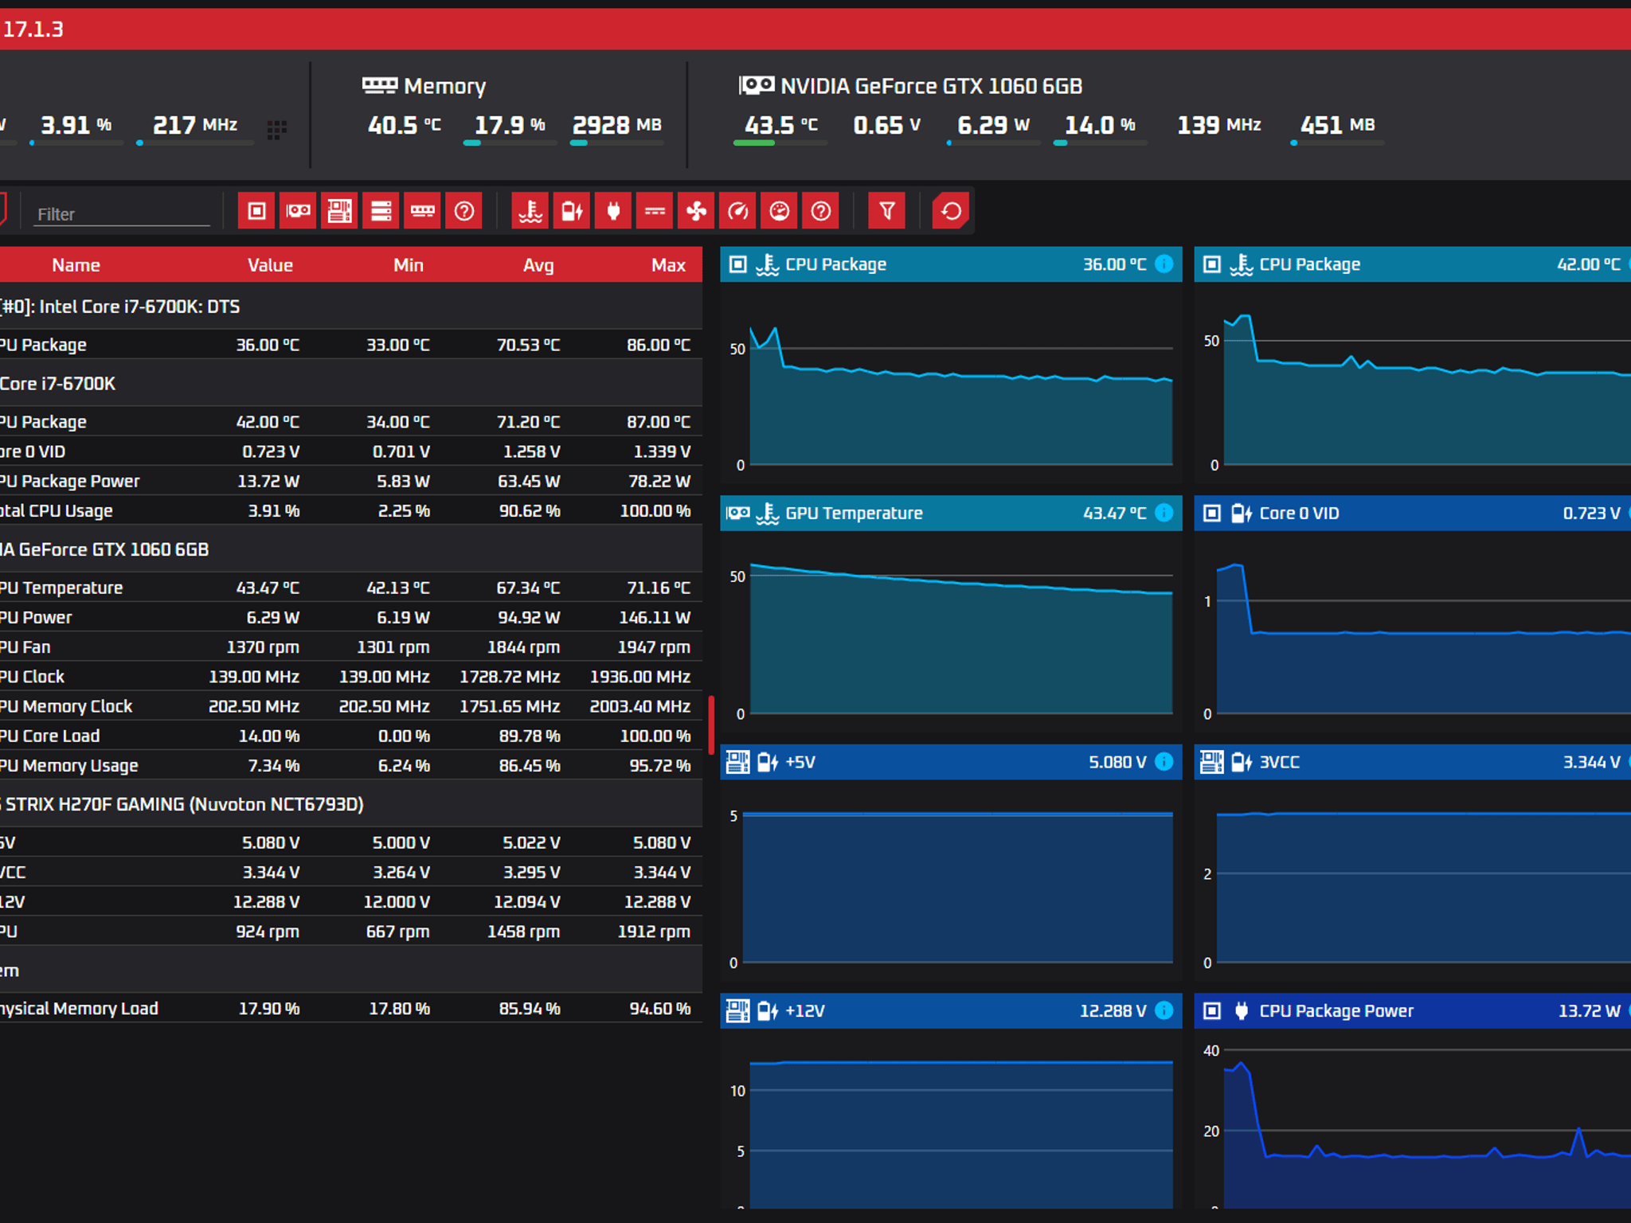The image size is (1631, 1223).
Task: Toggle the CPU hardware filter icon
Action: pyautogui.click(x=256, y=211)
